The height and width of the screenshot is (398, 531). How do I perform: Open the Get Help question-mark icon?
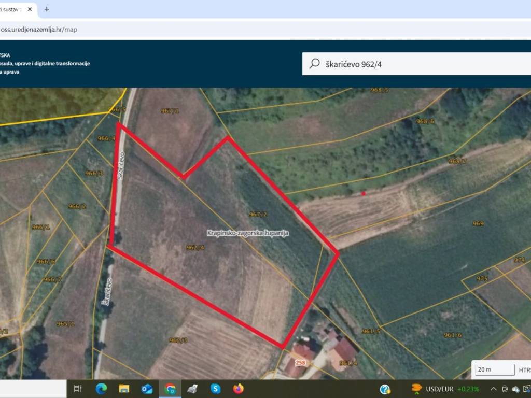point(385,389)
